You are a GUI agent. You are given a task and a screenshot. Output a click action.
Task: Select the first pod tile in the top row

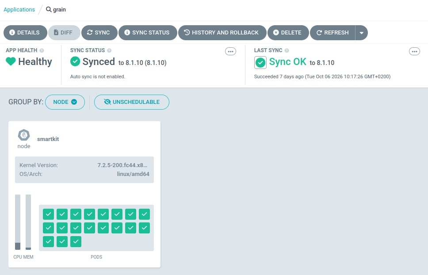click(x=48, y=214)
